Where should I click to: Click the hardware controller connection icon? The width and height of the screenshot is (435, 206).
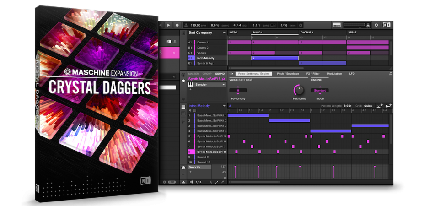click(x=337, y=25)
